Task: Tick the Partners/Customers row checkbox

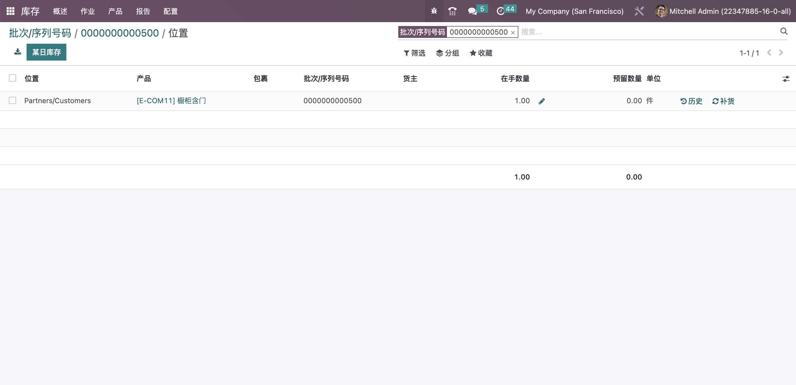Action: click(x=12, y=100)
